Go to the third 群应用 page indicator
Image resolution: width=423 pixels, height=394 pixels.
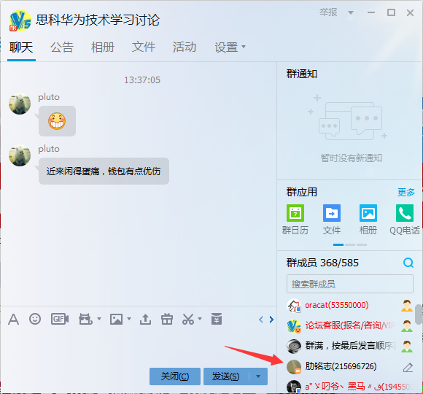tap(362, 244)
